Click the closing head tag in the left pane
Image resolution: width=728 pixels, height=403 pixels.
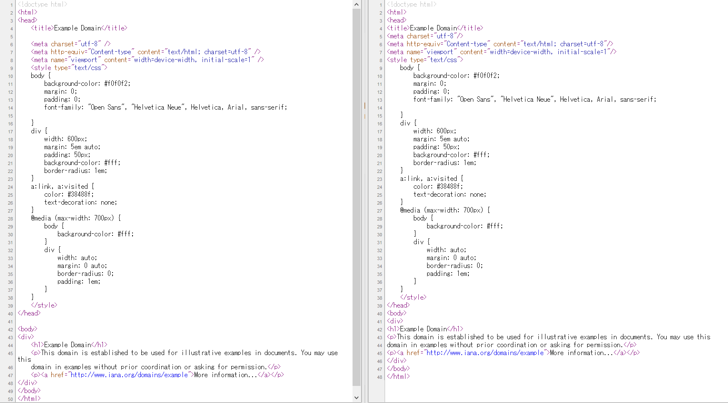click(x=29, y=313)
